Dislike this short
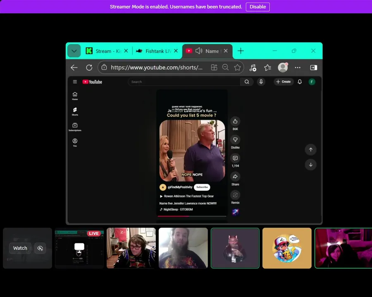Image resolution: width=372 pixels, height=297 pixels. 235,140
